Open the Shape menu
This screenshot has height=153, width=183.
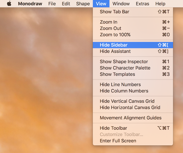pyautogui.click(x=83, y=4)
